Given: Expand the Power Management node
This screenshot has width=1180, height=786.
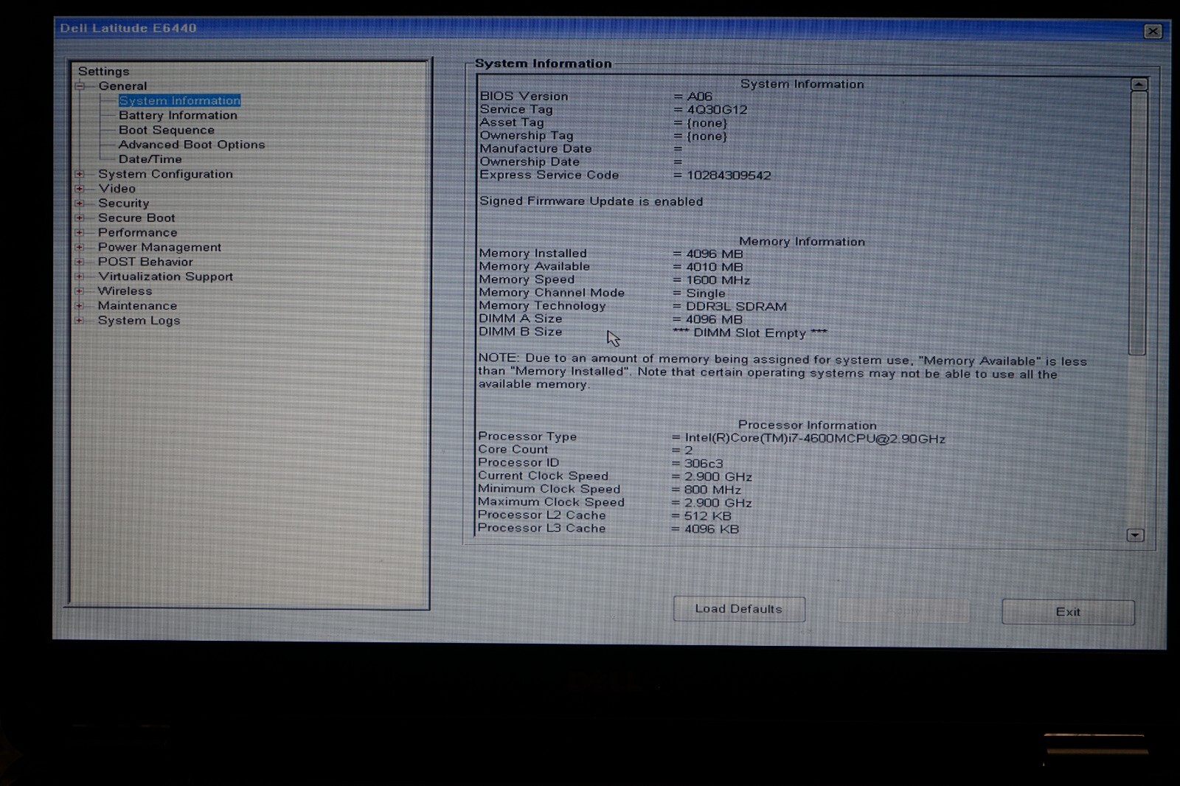Looking at the screenshot, I should [x=80, y=247].
